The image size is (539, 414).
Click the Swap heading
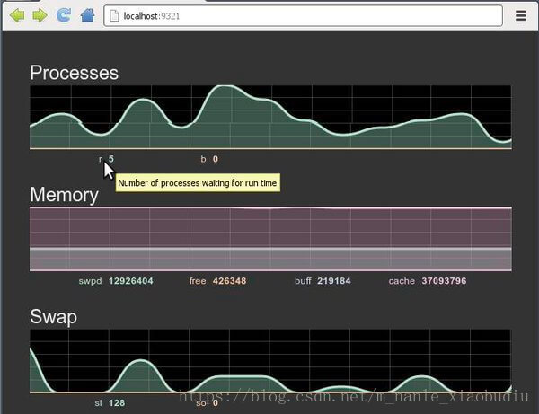point(53,316)
